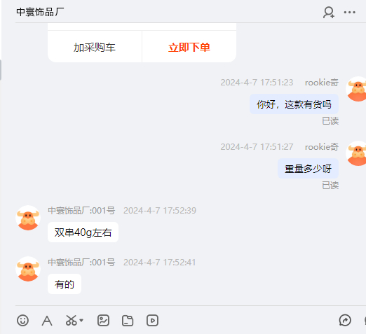Click the red 立即下单 button
Viewport: 366px width, 334px height.
tap(189, 47)
